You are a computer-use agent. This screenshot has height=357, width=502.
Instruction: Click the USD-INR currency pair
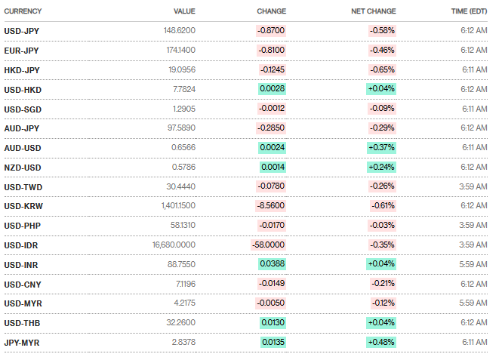click(x=21, y=264)
